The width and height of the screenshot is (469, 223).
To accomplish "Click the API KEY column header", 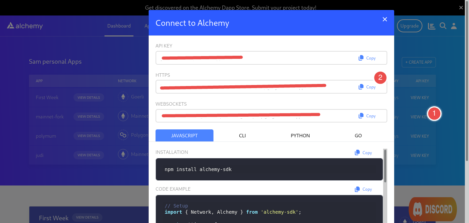I will [x=422, y=81].
